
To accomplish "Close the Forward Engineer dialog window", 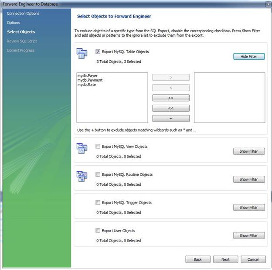I will (x=268, y=4).
